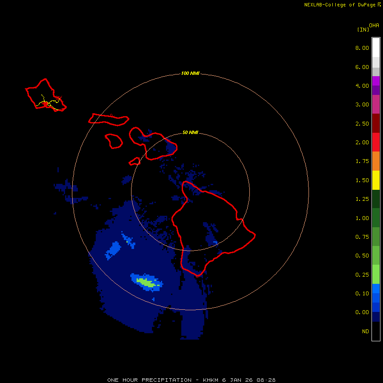Screen dimensions: 383x383
Task: Click the 1.75 legend value
Action: [x=362, y=161]
